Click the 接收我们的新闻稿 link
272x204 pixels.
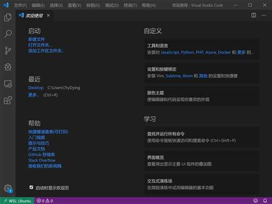pyautogui.click(x=45, y=166)
